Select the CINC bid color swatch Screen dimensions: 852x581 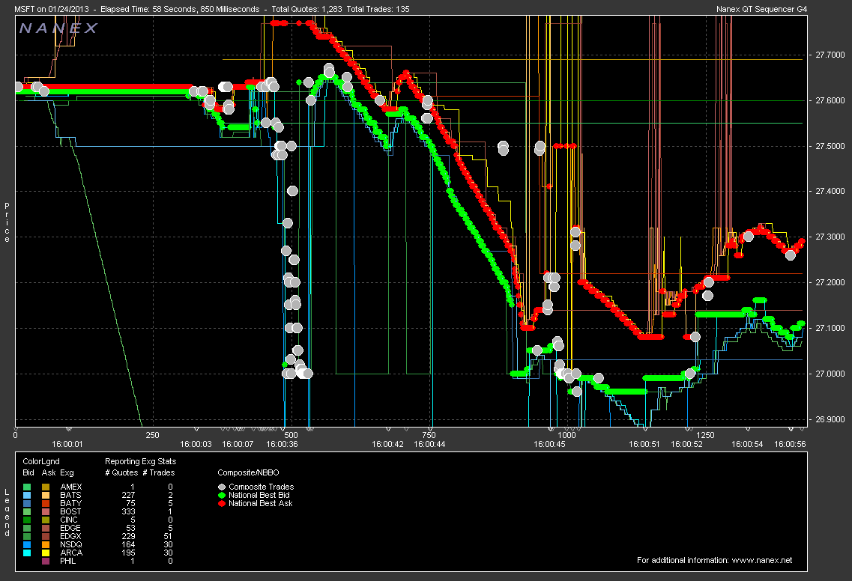pyautogui.click(x=28, y=520)
